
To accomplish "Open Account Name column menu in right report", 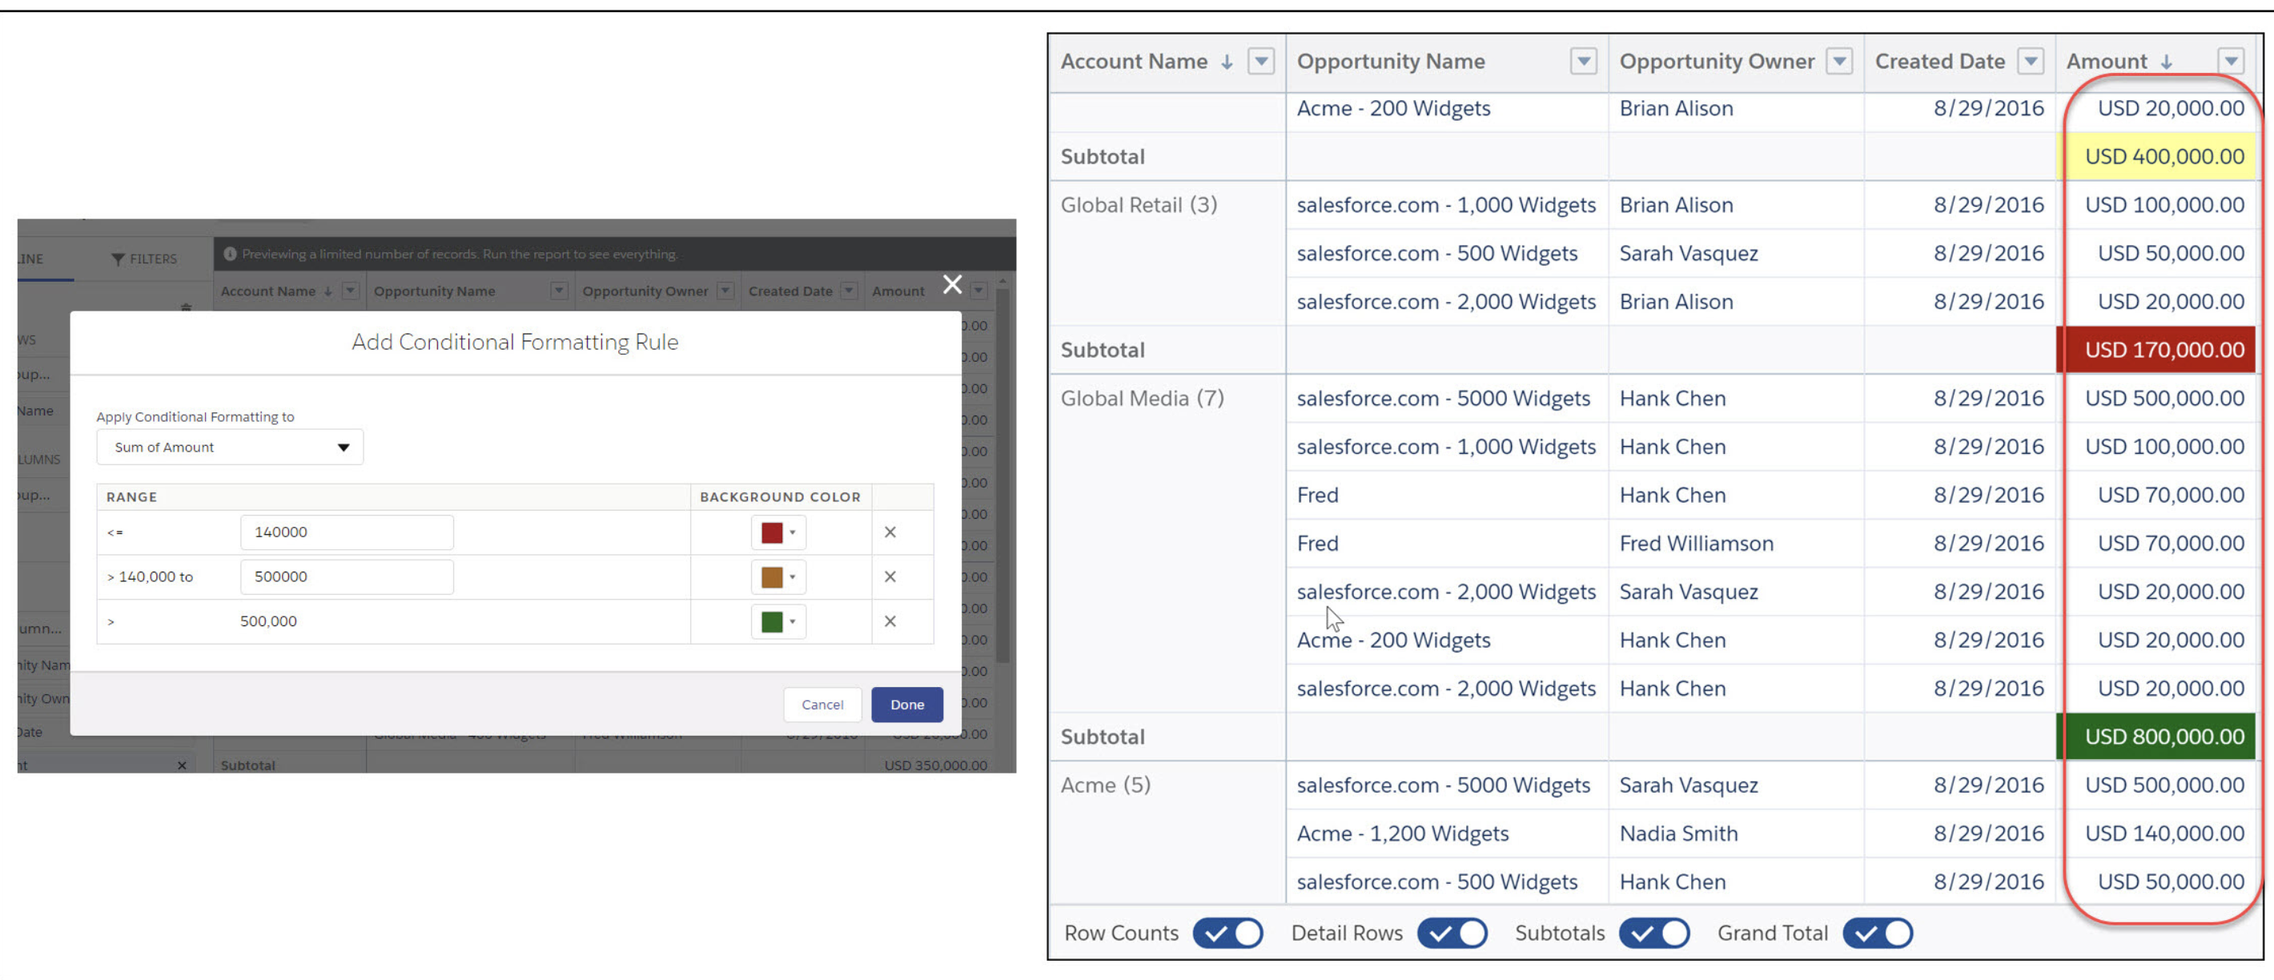I will coord(1261,61).
